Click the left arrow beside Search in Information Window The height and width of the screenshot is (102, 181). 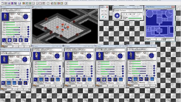tap(132, 16)
